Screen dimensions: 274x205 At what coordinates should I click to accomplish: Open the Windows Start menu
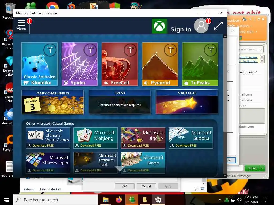(x=6, y=200)
